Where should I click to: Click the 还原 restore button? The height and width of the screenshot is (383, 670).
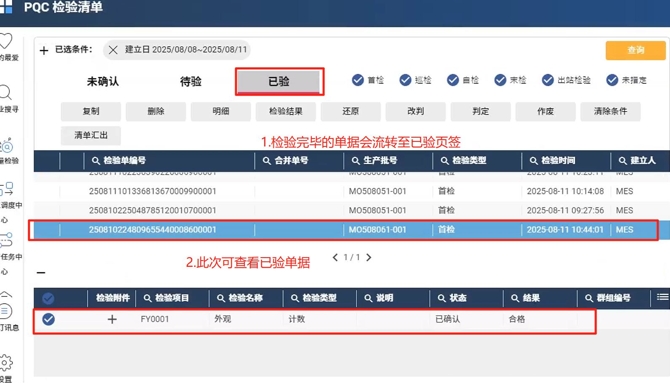(351, 112)
